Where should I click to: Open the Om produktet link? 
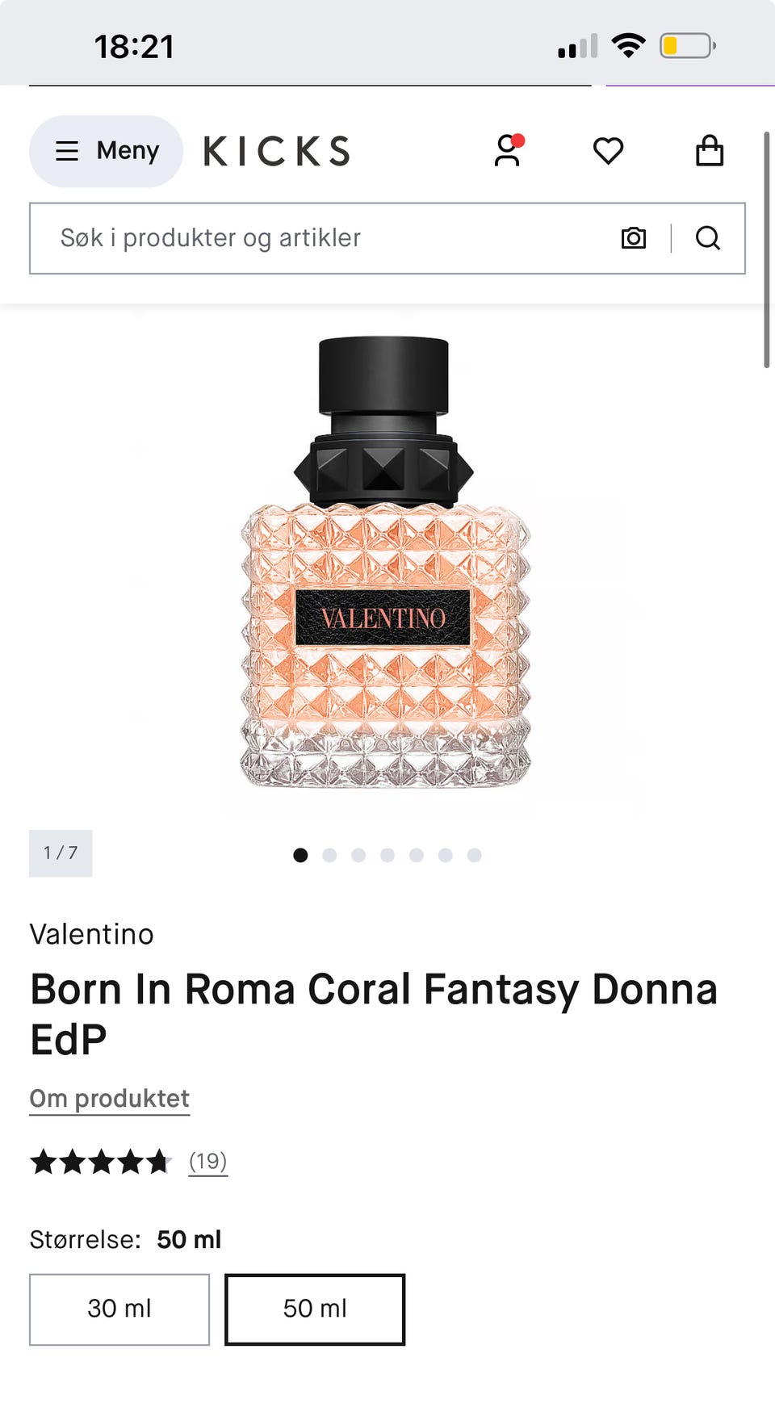(110, 1099)
